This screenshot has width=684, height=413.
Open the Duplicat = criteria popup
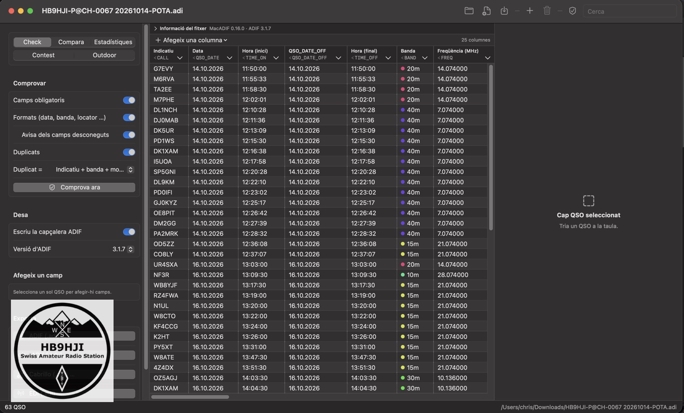[x=94, y=169]
